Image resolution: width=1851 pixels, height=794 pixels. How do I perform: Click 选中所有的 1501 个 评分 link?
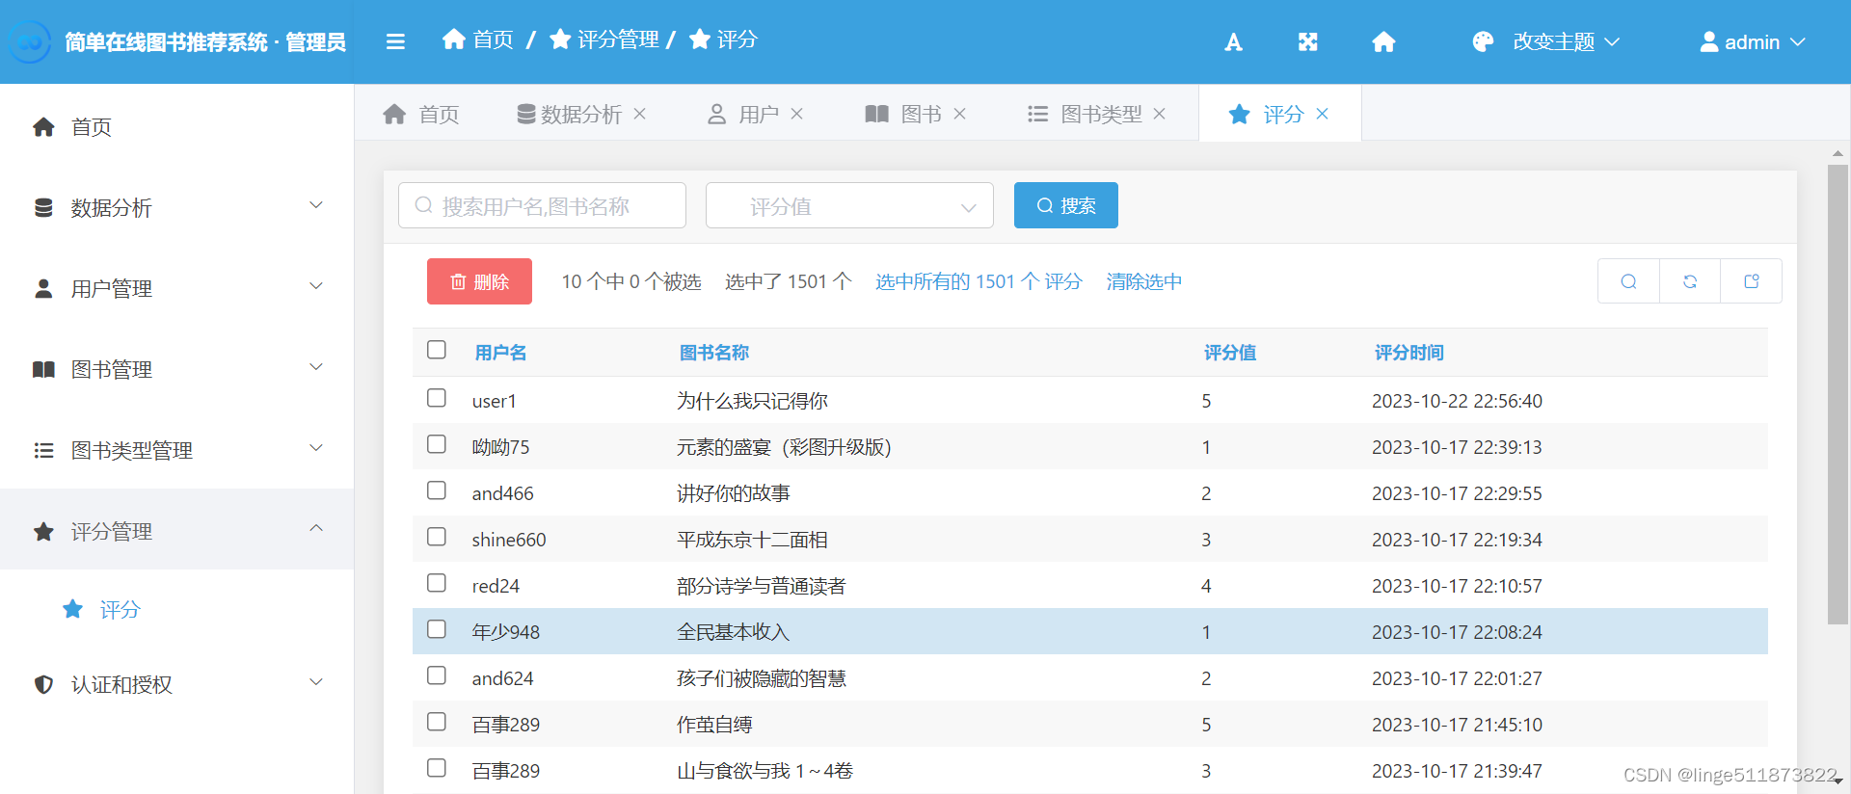[x=979, y=281]
